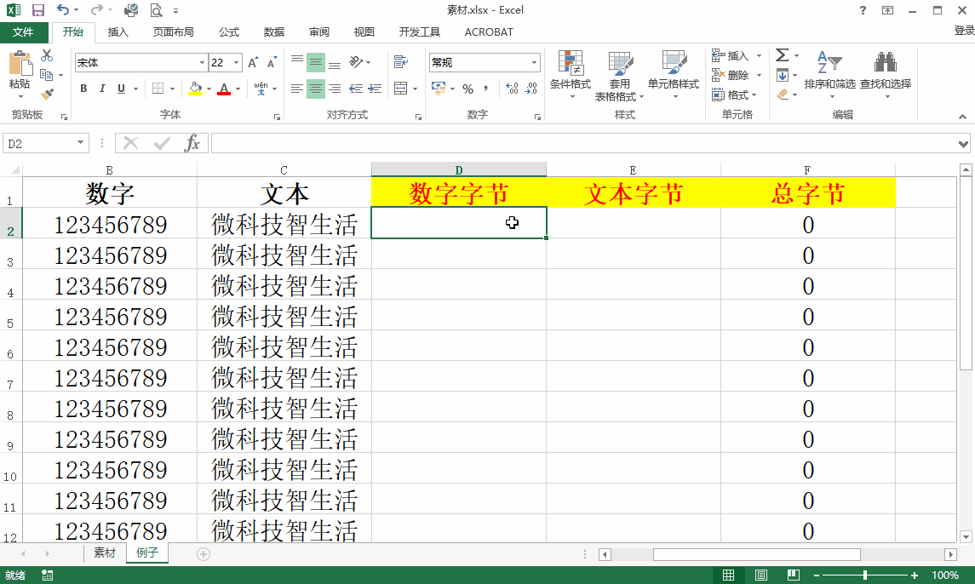Switch to Page Layout view in status bar
Image resolution: width=975 pixels, height=584 pixels.
pos(760,575)
